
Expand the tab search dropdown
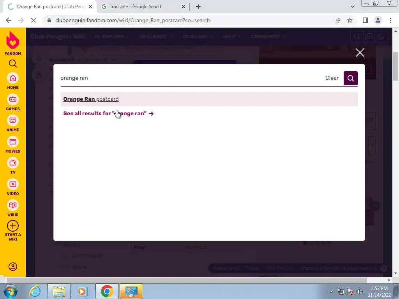pos(352,7)
